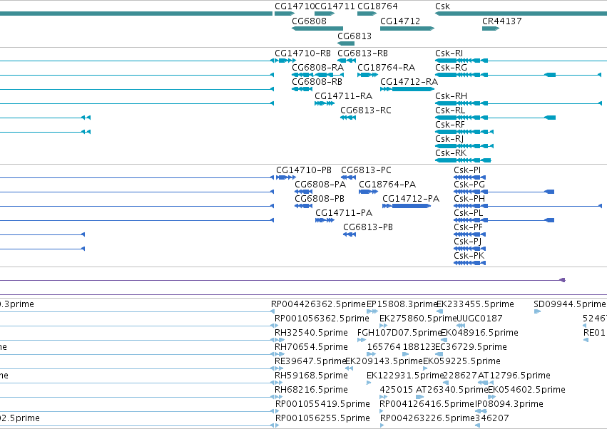607x429 pixels.
Task: Select EST EK059225.5prime
Action: point(461,361)
